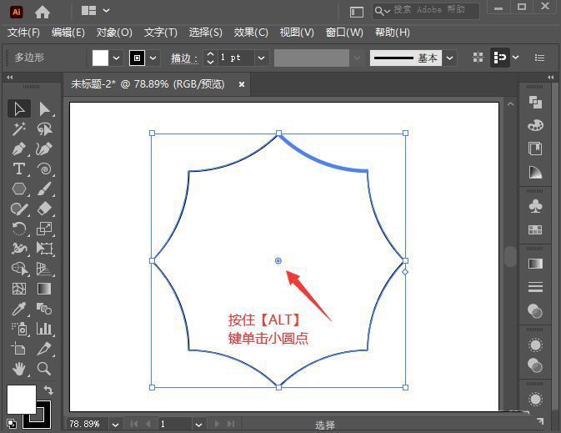The width and height of the screenshot is (561, 433).
Task: Open the Color palette panel
Action: click(535, 125)
